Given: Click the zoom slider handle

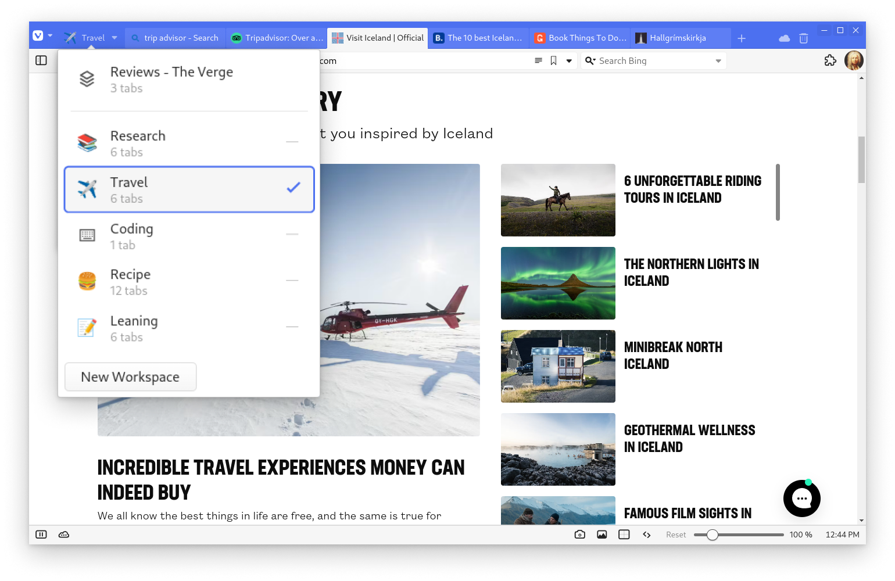Looking at the screenshot, I should 713,535.
